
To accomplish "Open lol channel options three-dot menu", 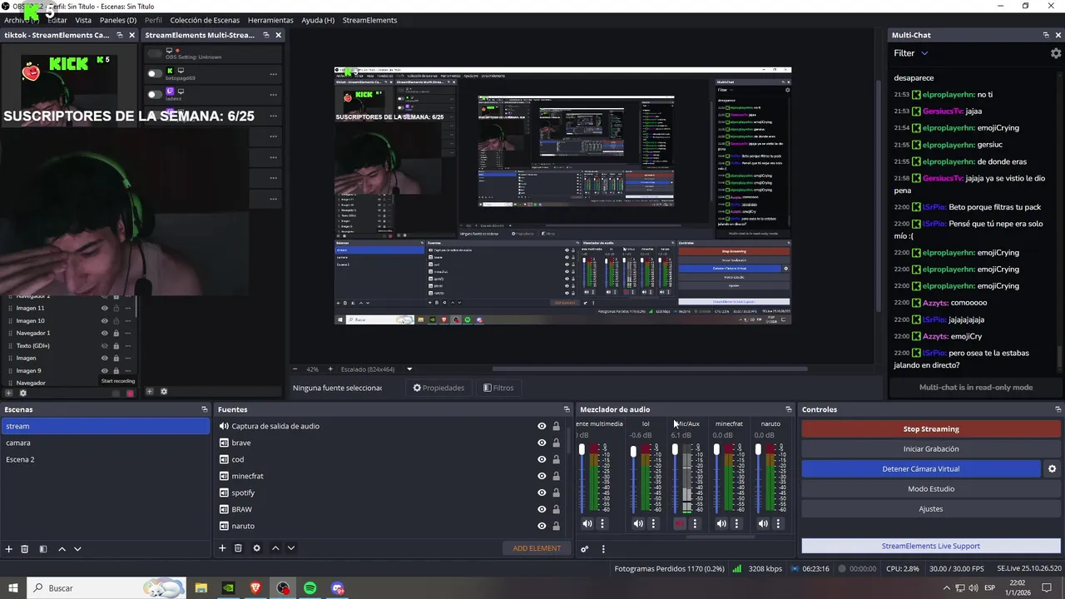I will (653, 523).
